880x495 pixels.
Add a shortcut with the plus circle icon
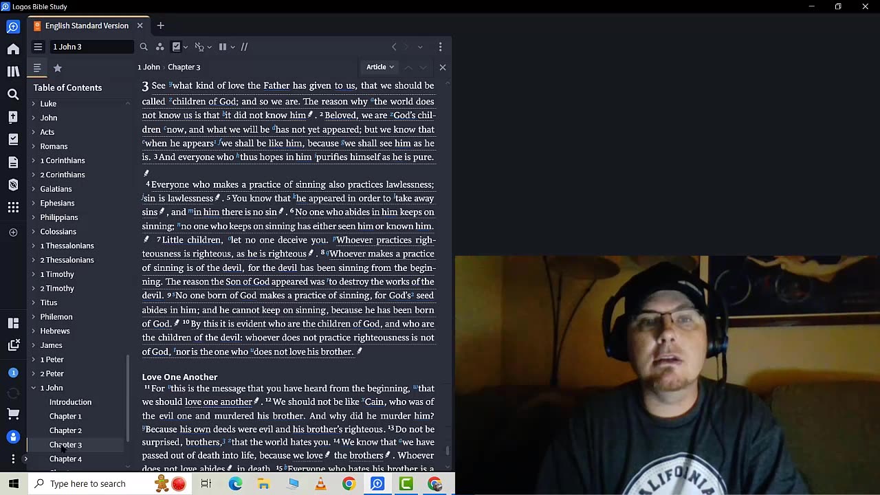point(13,232)
